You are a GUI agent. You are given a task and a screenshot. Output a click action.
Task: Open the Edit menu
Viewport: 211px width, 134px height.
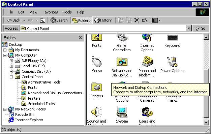21,12
